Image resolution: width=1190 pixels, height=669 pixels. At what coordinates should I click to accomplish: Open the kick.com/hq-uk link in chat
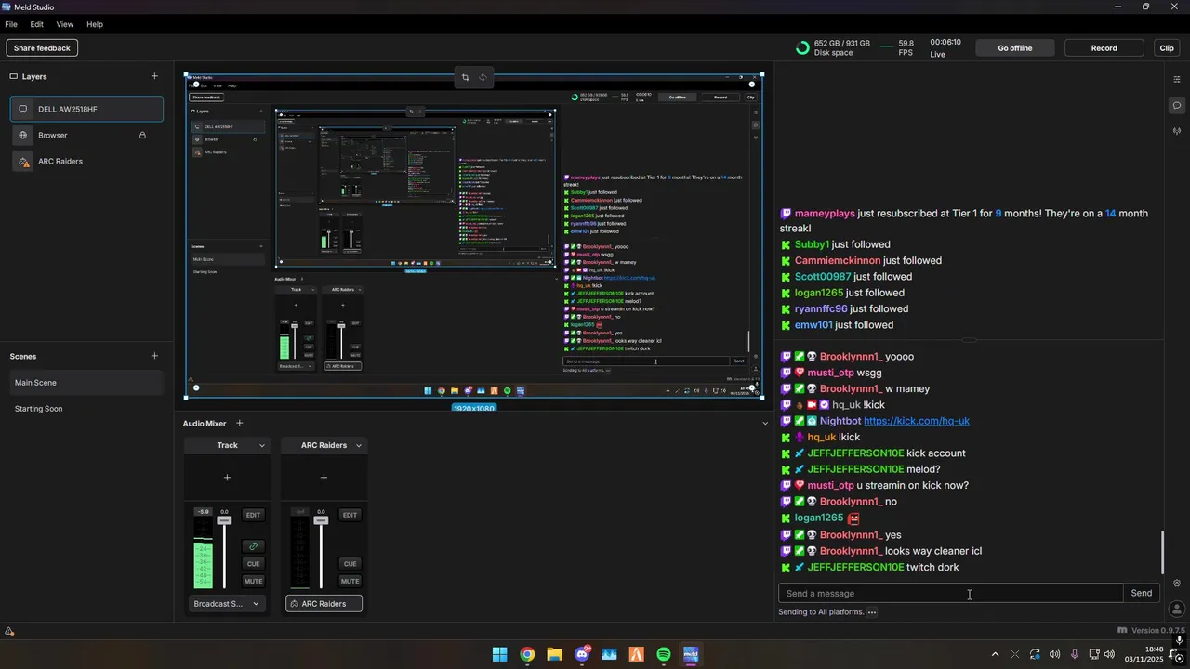pyautogui.click(x=917, y=421)
